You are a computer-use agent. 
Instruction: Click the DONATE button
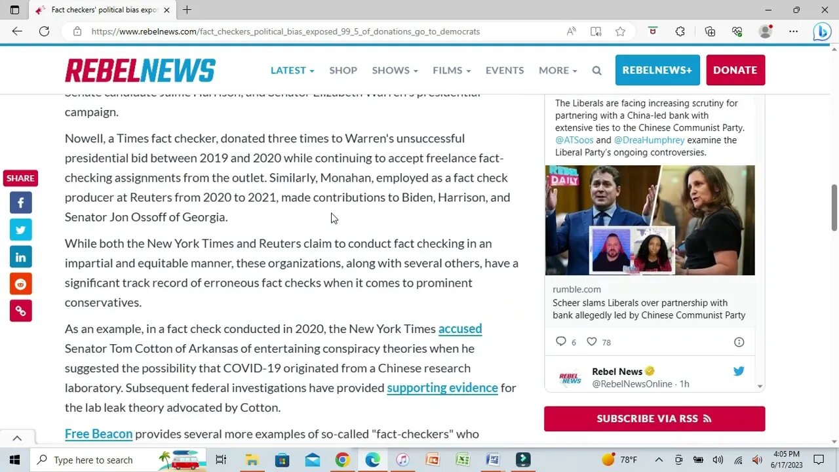click(735, 70)
